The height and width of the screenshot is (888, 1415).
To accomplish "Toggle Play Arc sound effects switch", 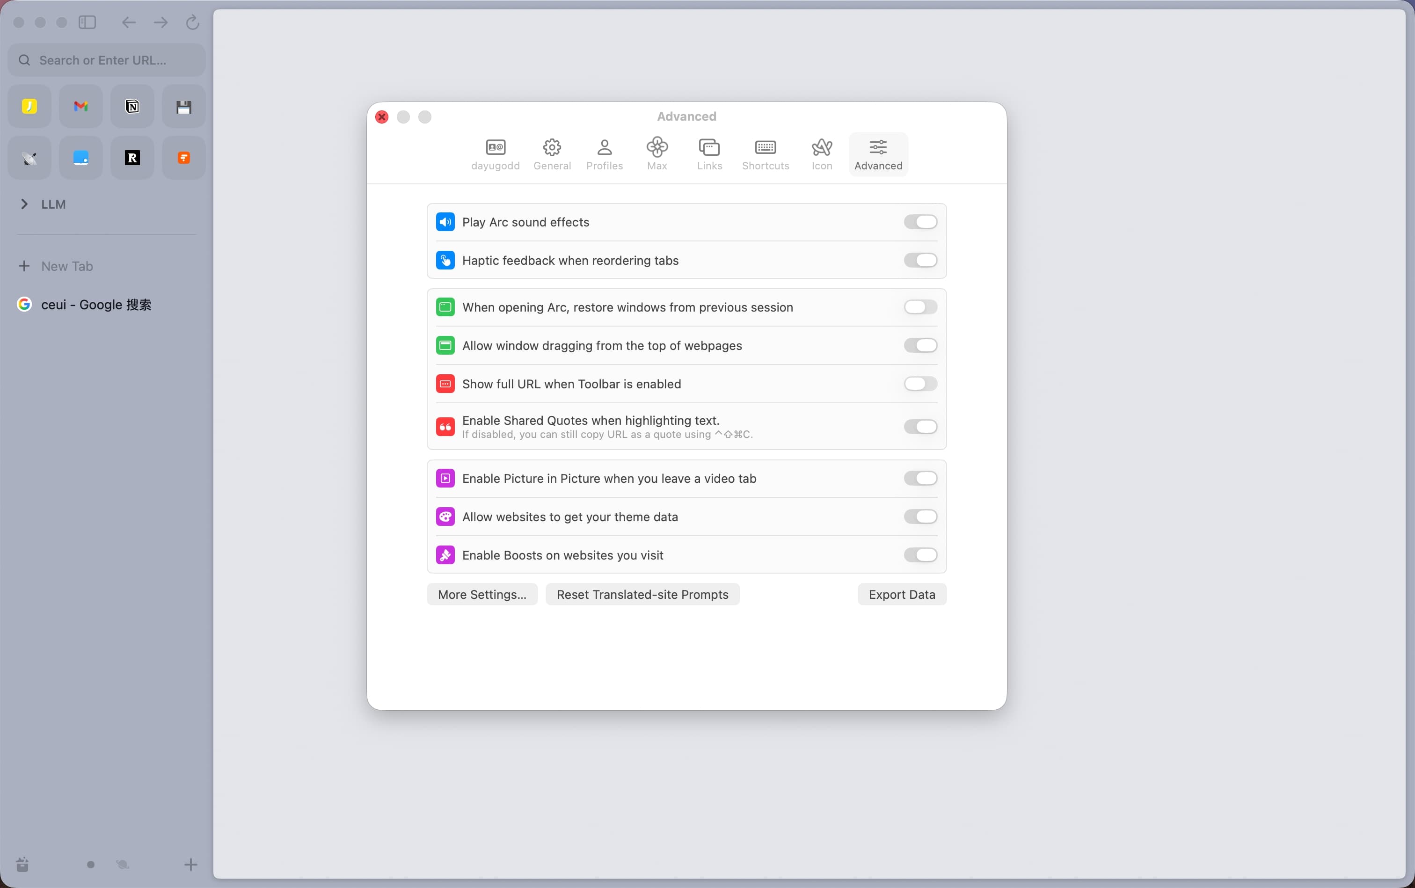I will coord(920,222).
